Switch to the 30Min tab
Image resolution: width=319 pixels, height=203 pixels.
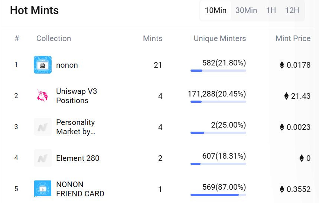[x=246, y=10]
